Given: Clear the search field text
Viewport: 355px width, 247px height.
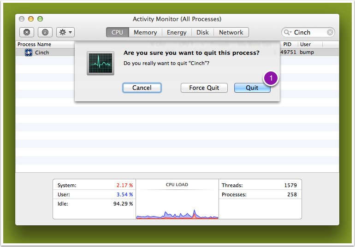Looking at the screenshot, I should 330,32.
